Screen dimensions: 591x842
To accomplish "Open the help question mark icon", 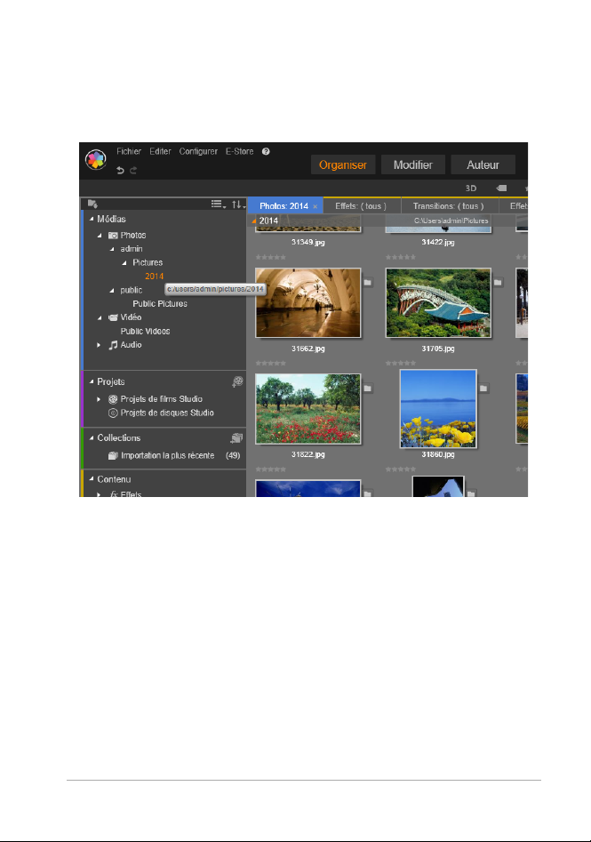I will [266, 152].
